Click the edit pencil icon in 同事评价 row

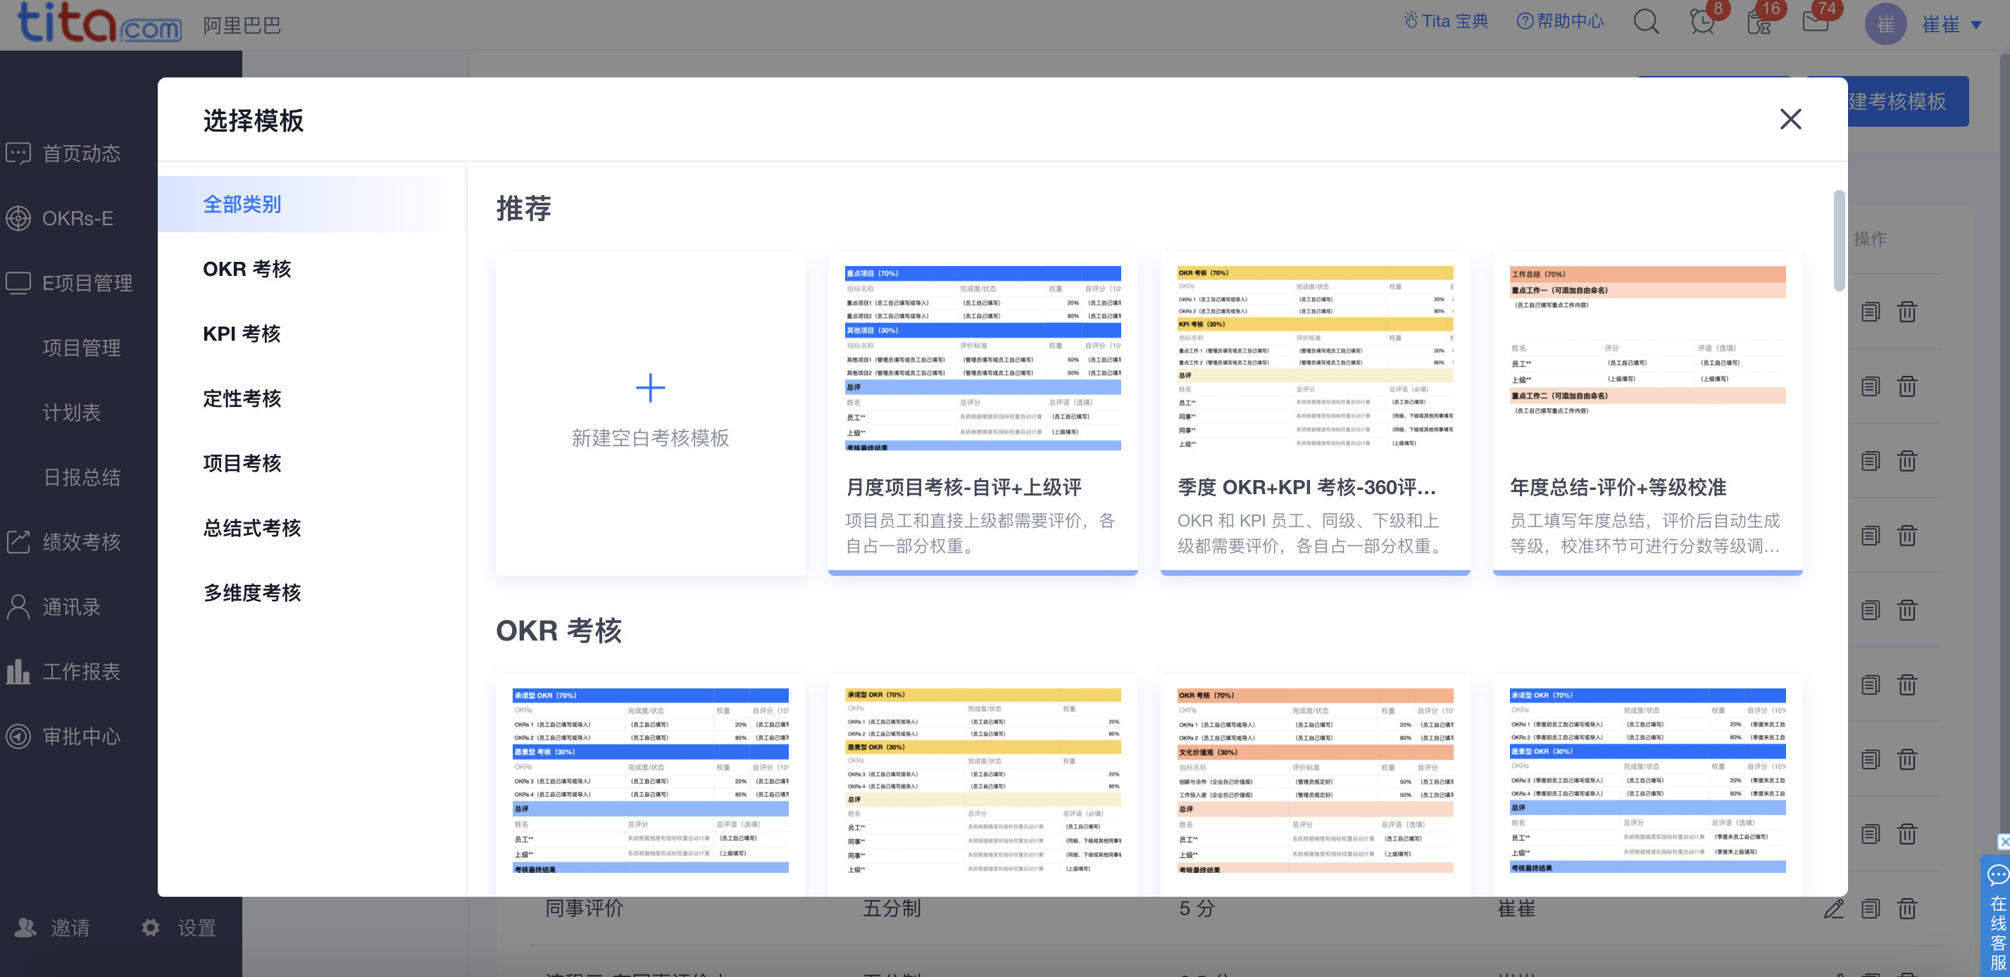tap(1834, 909)
